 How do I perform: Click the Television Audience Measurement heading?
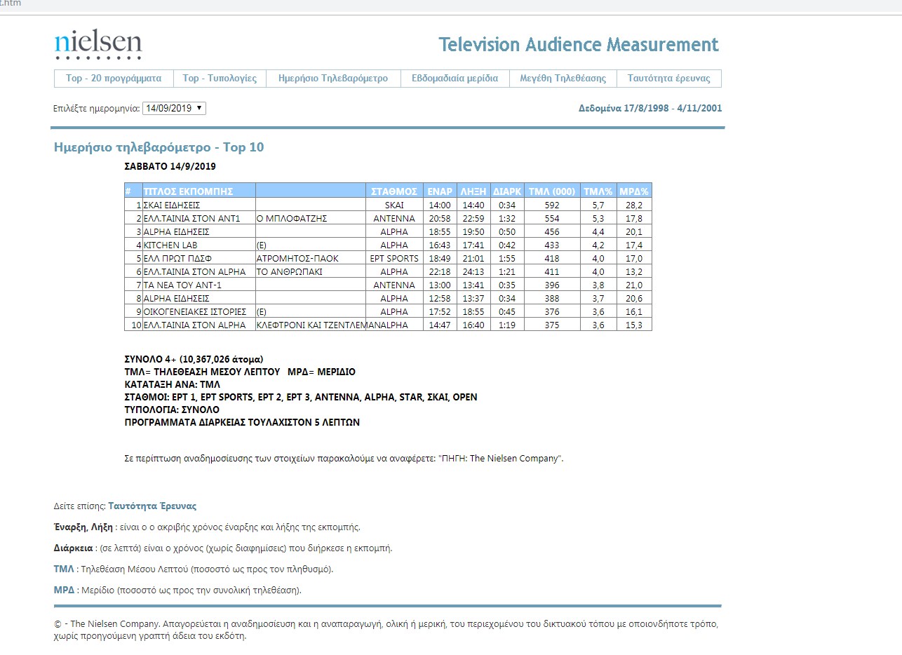579,45
